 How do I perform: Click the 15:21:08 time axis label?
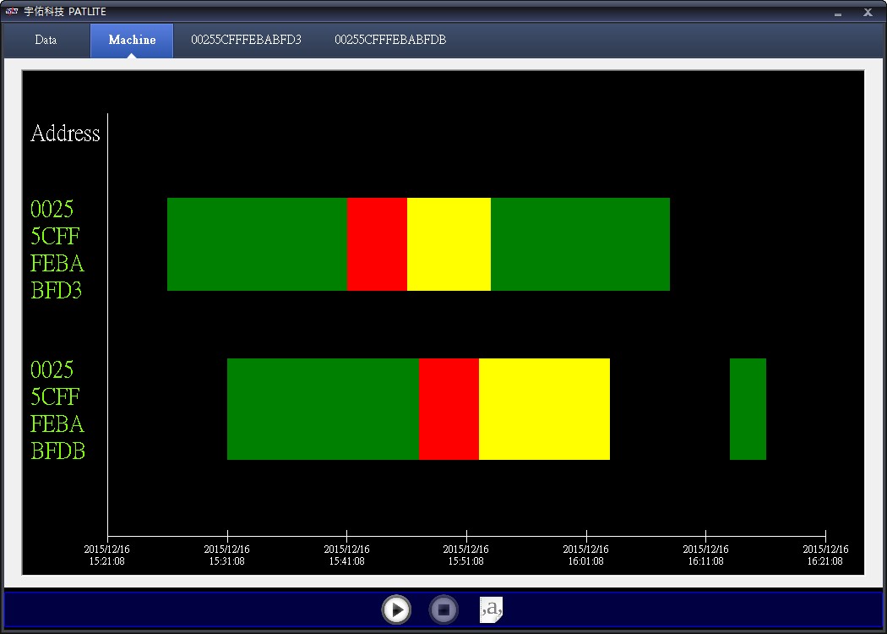[107, 555]
